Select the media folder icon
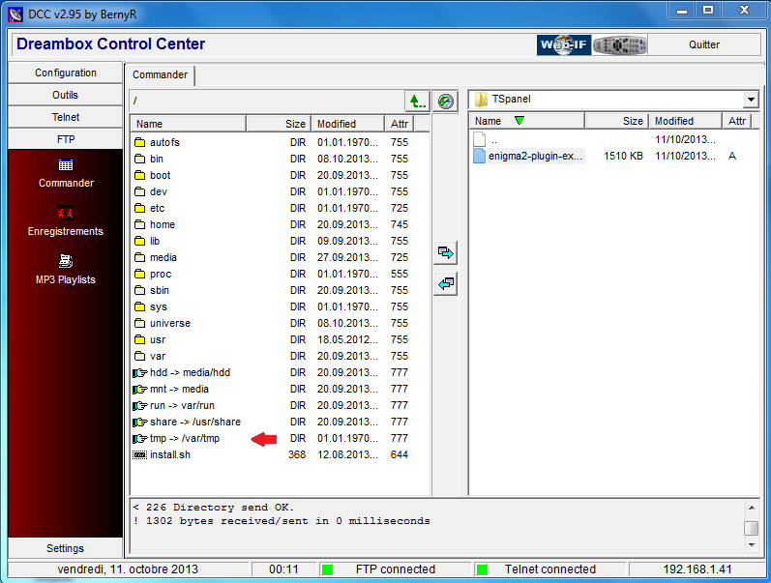The height and width of the screenshot is (583, 771). [x=140, y=257]
